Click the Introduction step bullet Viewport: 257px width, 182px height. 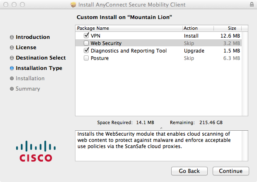tap(12, 37)
